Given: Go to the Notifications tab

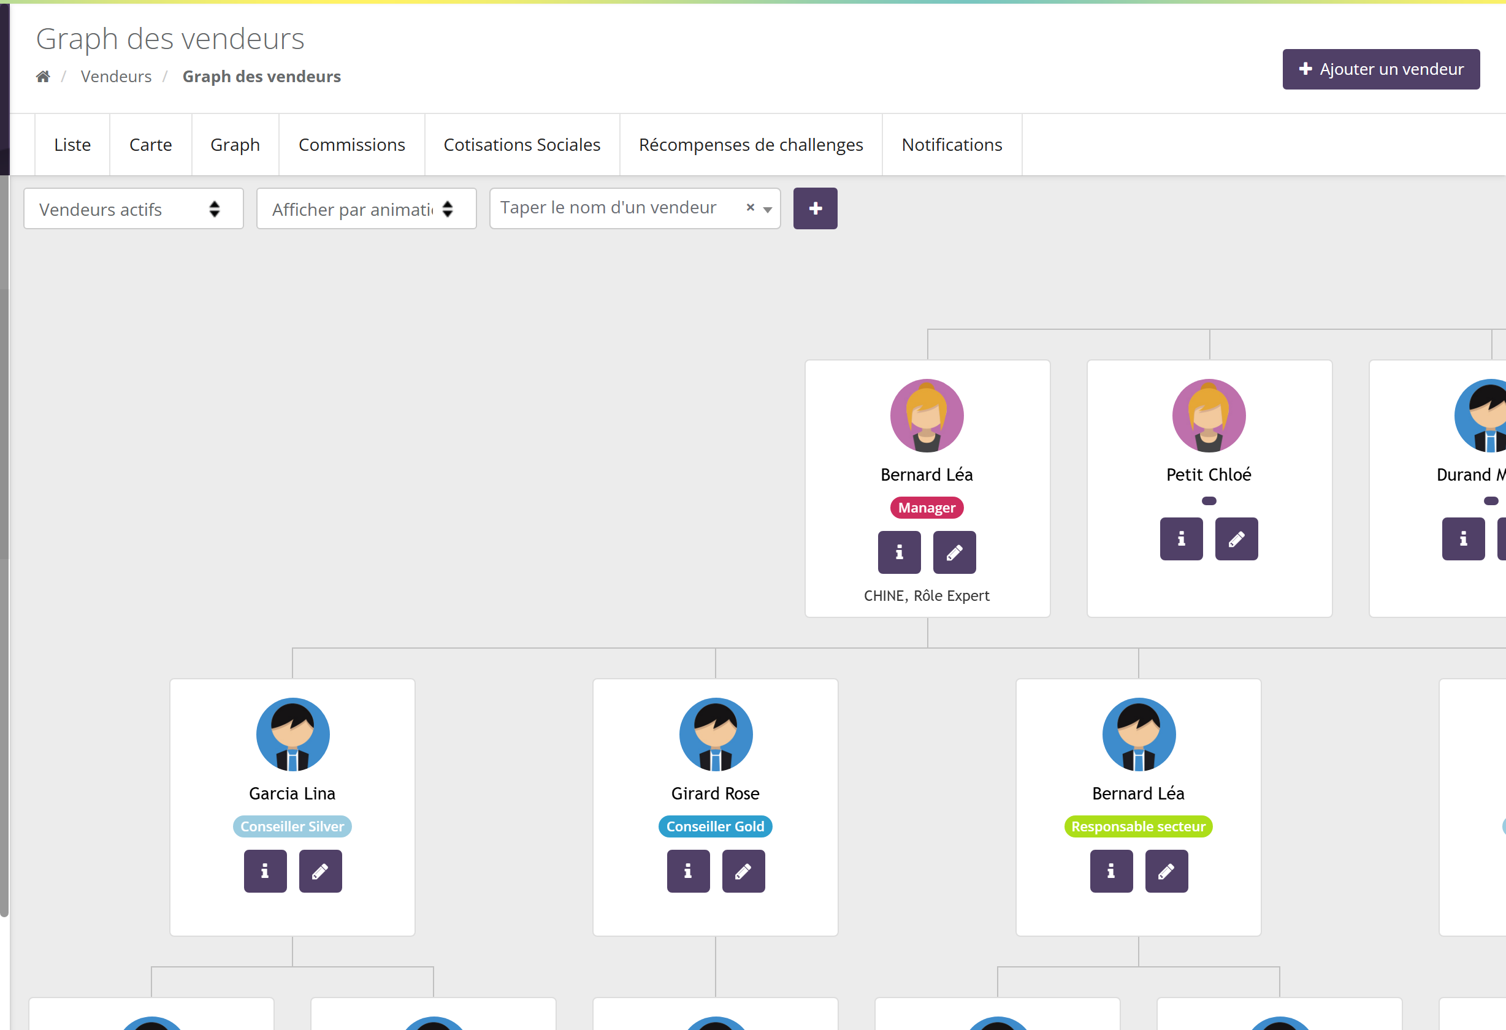Looking at the screenshot, I should pyautogui.click(x=951, y=145).
